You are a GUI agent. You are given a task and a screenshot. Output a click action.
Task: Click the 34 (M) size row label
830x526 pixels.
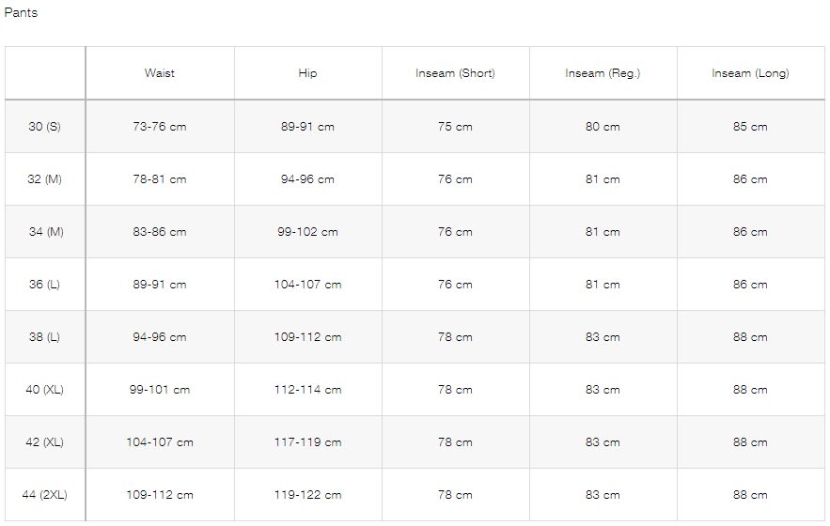[x=45, y=232]
